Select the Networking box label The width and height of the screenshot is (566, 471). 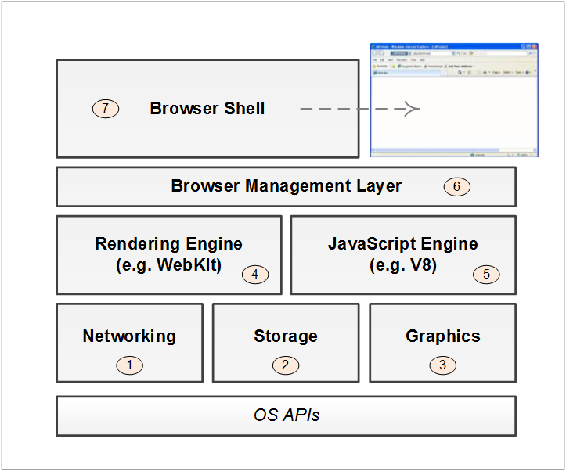[129, 336]
